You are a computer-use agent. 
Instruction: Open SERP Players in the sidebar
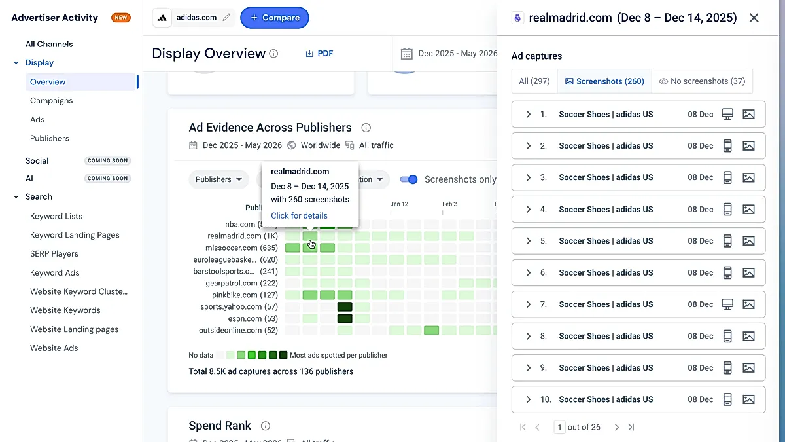point(54,254)
